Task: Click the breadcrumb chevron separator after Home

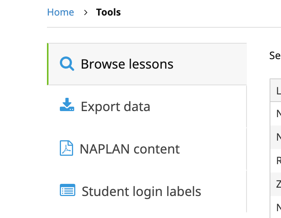Action: coord(86,13)
